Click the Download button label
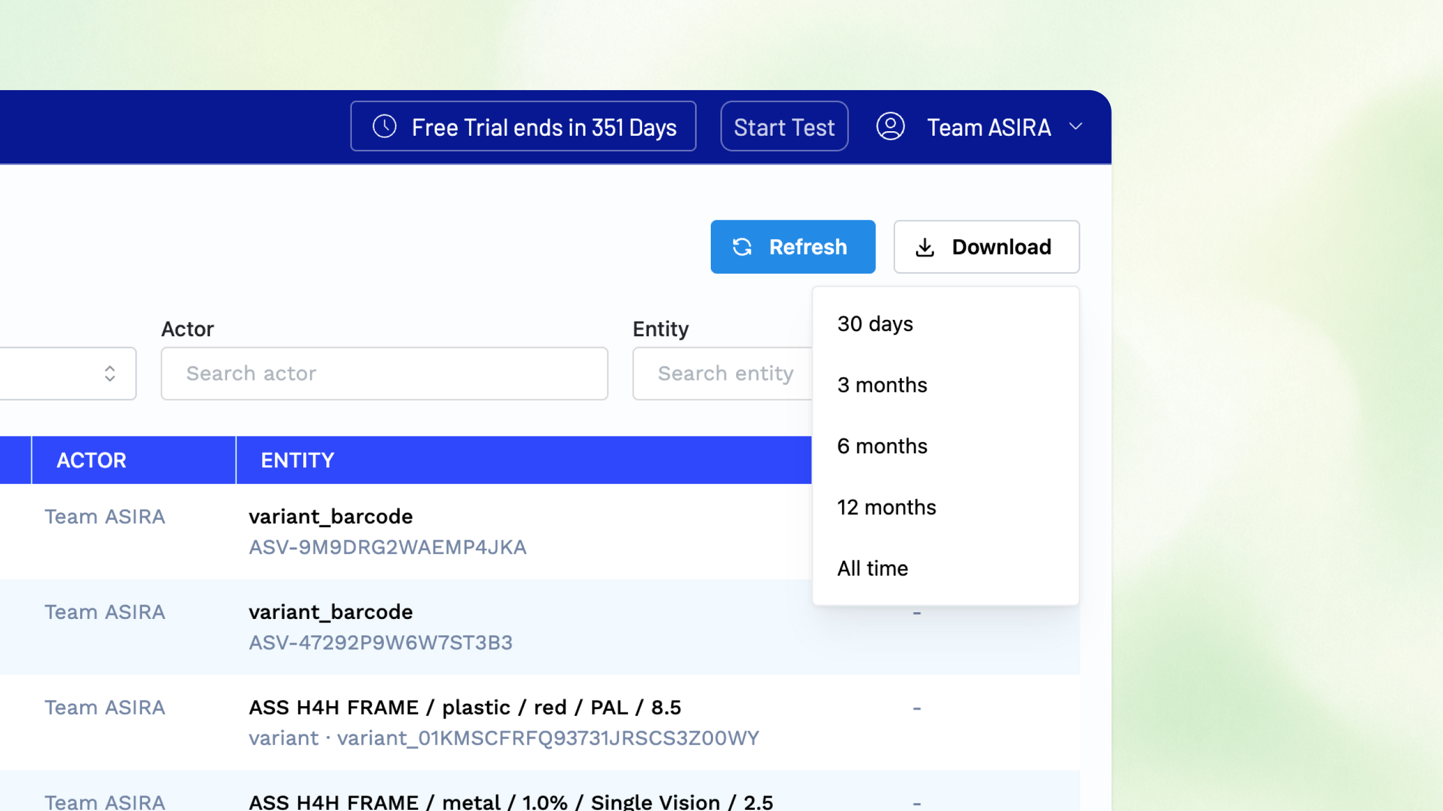 tap(1002, 247)
